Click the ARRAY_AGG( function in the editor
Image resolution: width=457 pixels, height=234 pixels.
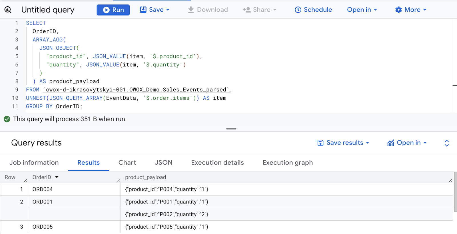pyautogui.click(x=49, y=40)
